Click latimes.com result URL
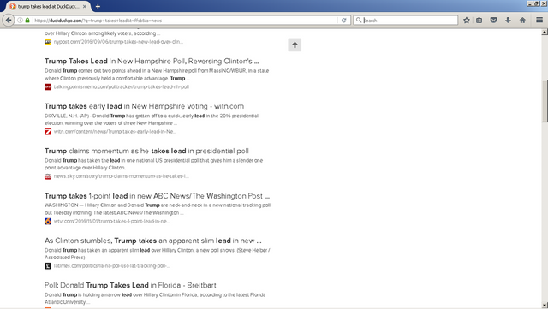 pyautogui.click(x=112, y=266)
